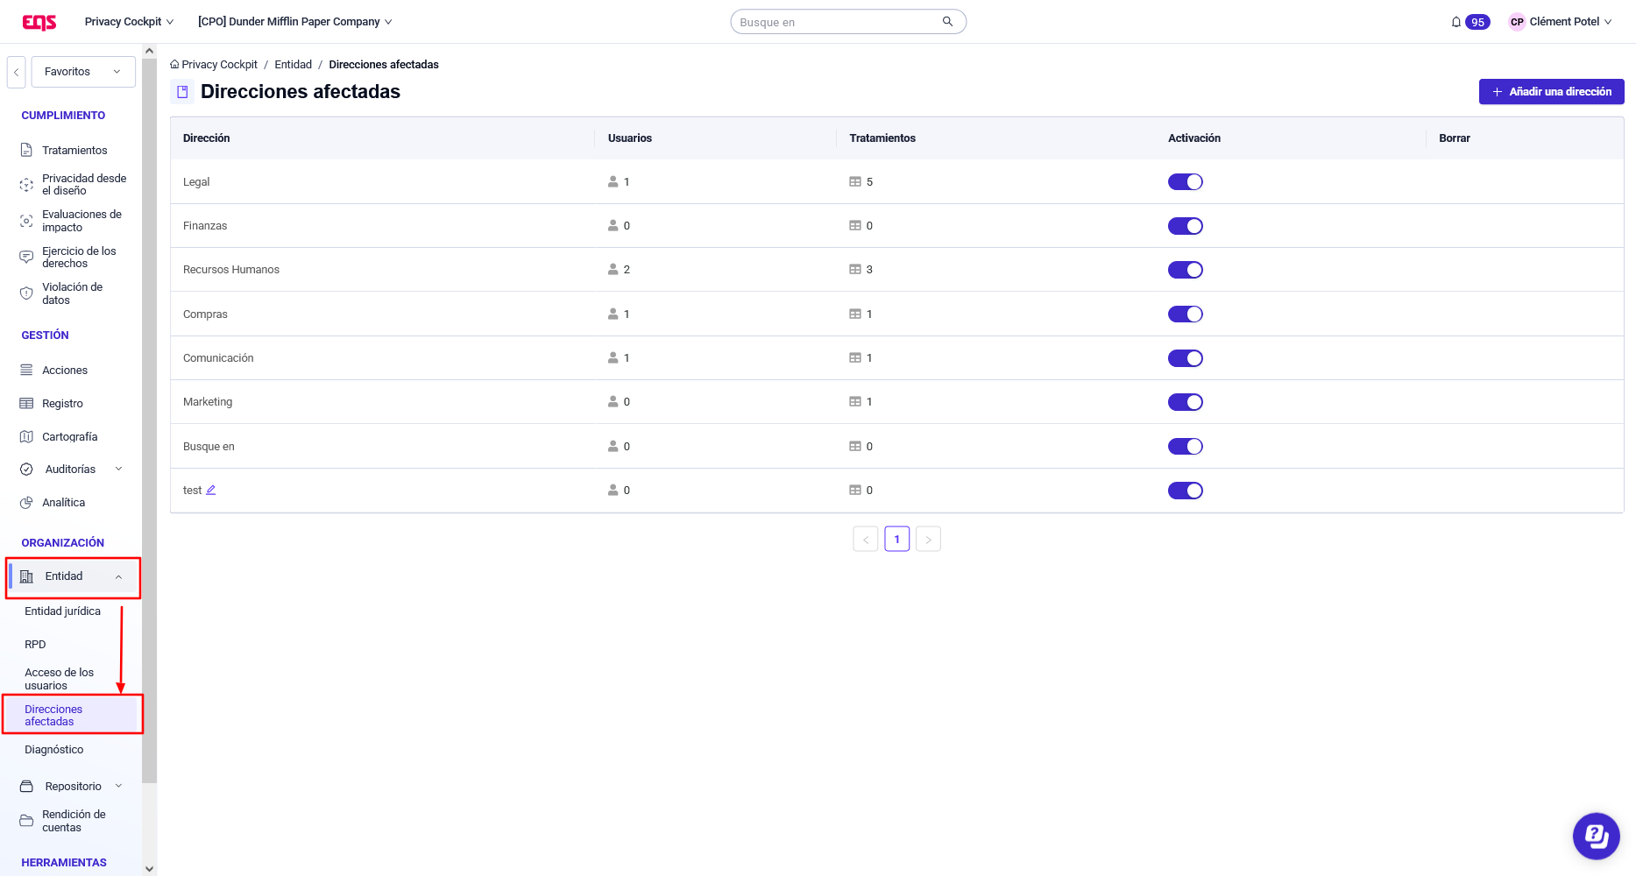Click the user icon in Recursos Humanos row

(613, 270)
